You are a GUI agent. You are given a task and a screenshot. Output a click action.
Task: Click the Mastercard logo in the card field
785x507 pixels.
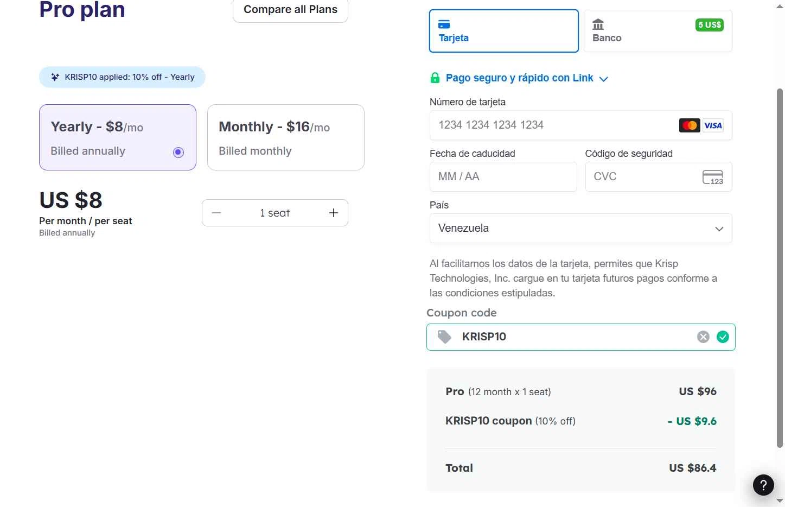coord(690,125)
